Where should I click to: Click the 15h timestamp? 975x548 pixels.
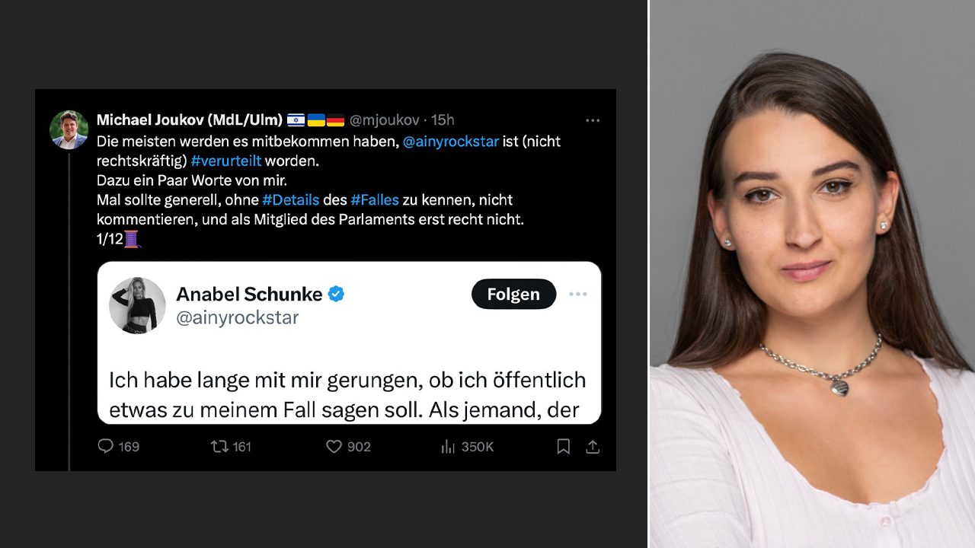[x=443, y=120]
